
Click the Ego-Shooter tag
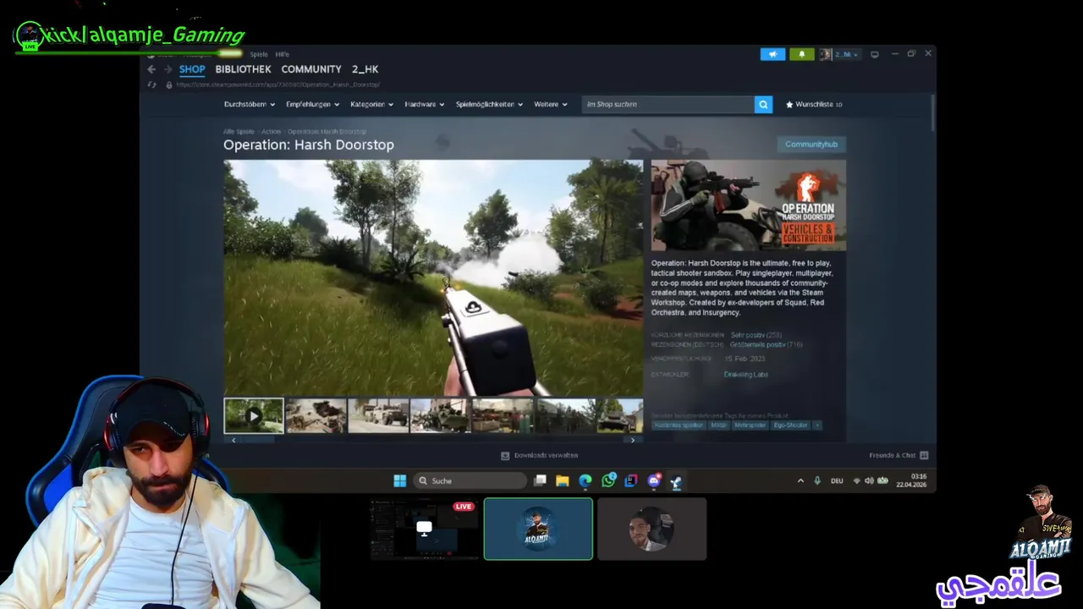tap(790, 425)
